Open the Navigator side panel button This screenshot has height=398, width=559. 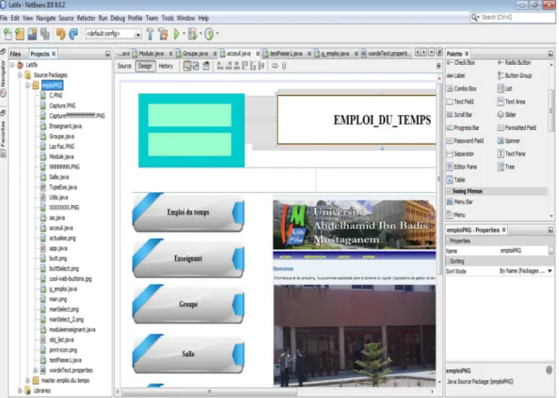pos(3,78)
